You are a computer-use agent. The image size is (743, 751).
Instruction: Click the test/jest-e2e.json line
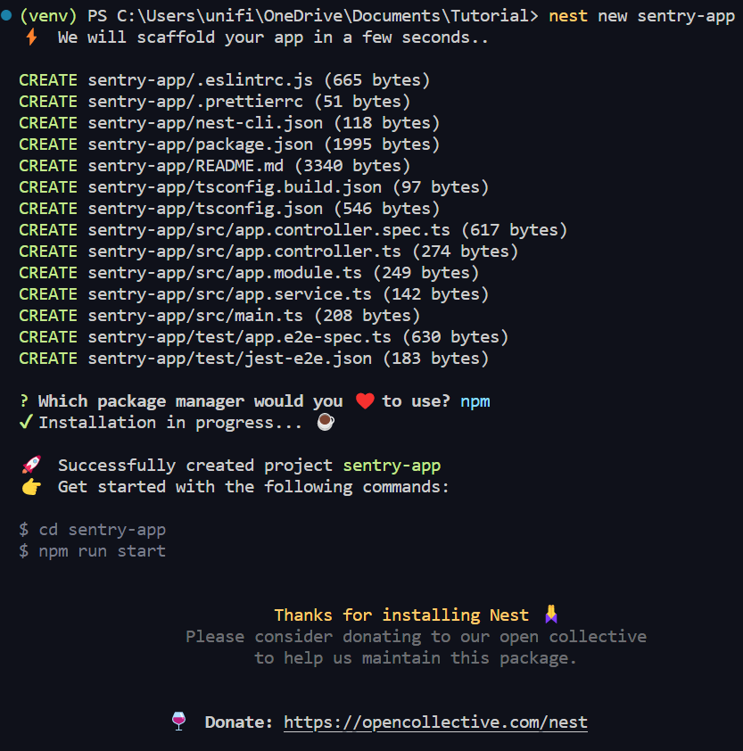[x=254, y=359]
